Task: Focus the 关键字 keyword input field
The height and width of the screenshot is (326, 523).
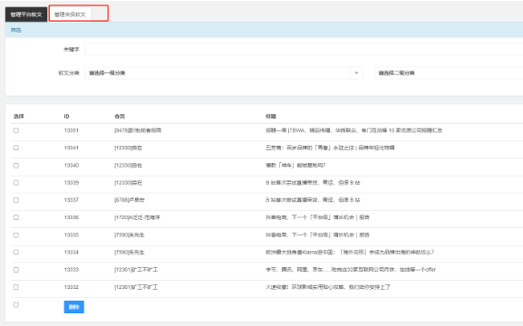Action: pos(304,49)
